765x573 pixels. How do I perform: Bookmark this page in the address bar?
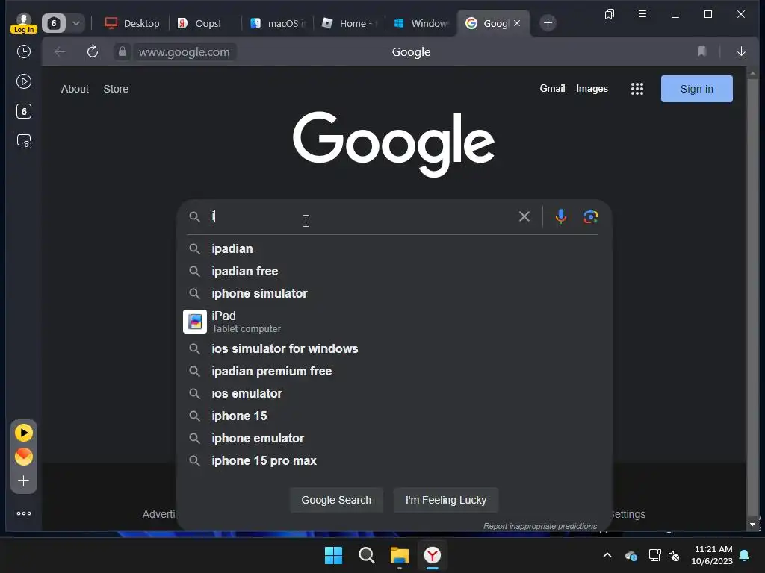[x=701, y=51]
